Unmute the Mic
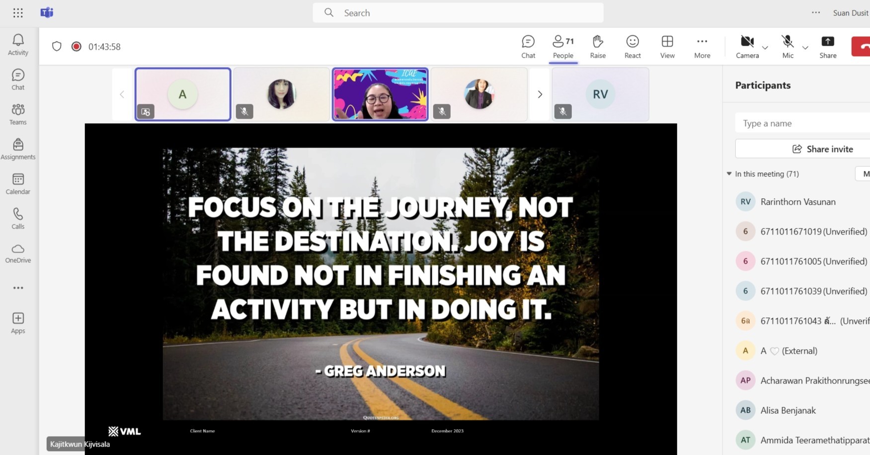870x455 pixels. pos(788,47)
